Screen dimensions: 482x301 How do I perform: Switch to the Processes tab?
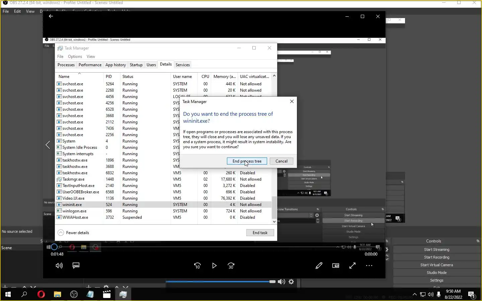[66, 65]
